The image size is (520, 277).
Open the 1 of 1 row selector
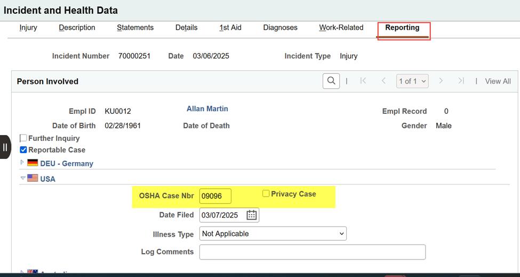pyautogui.click(x=413, y=81)
